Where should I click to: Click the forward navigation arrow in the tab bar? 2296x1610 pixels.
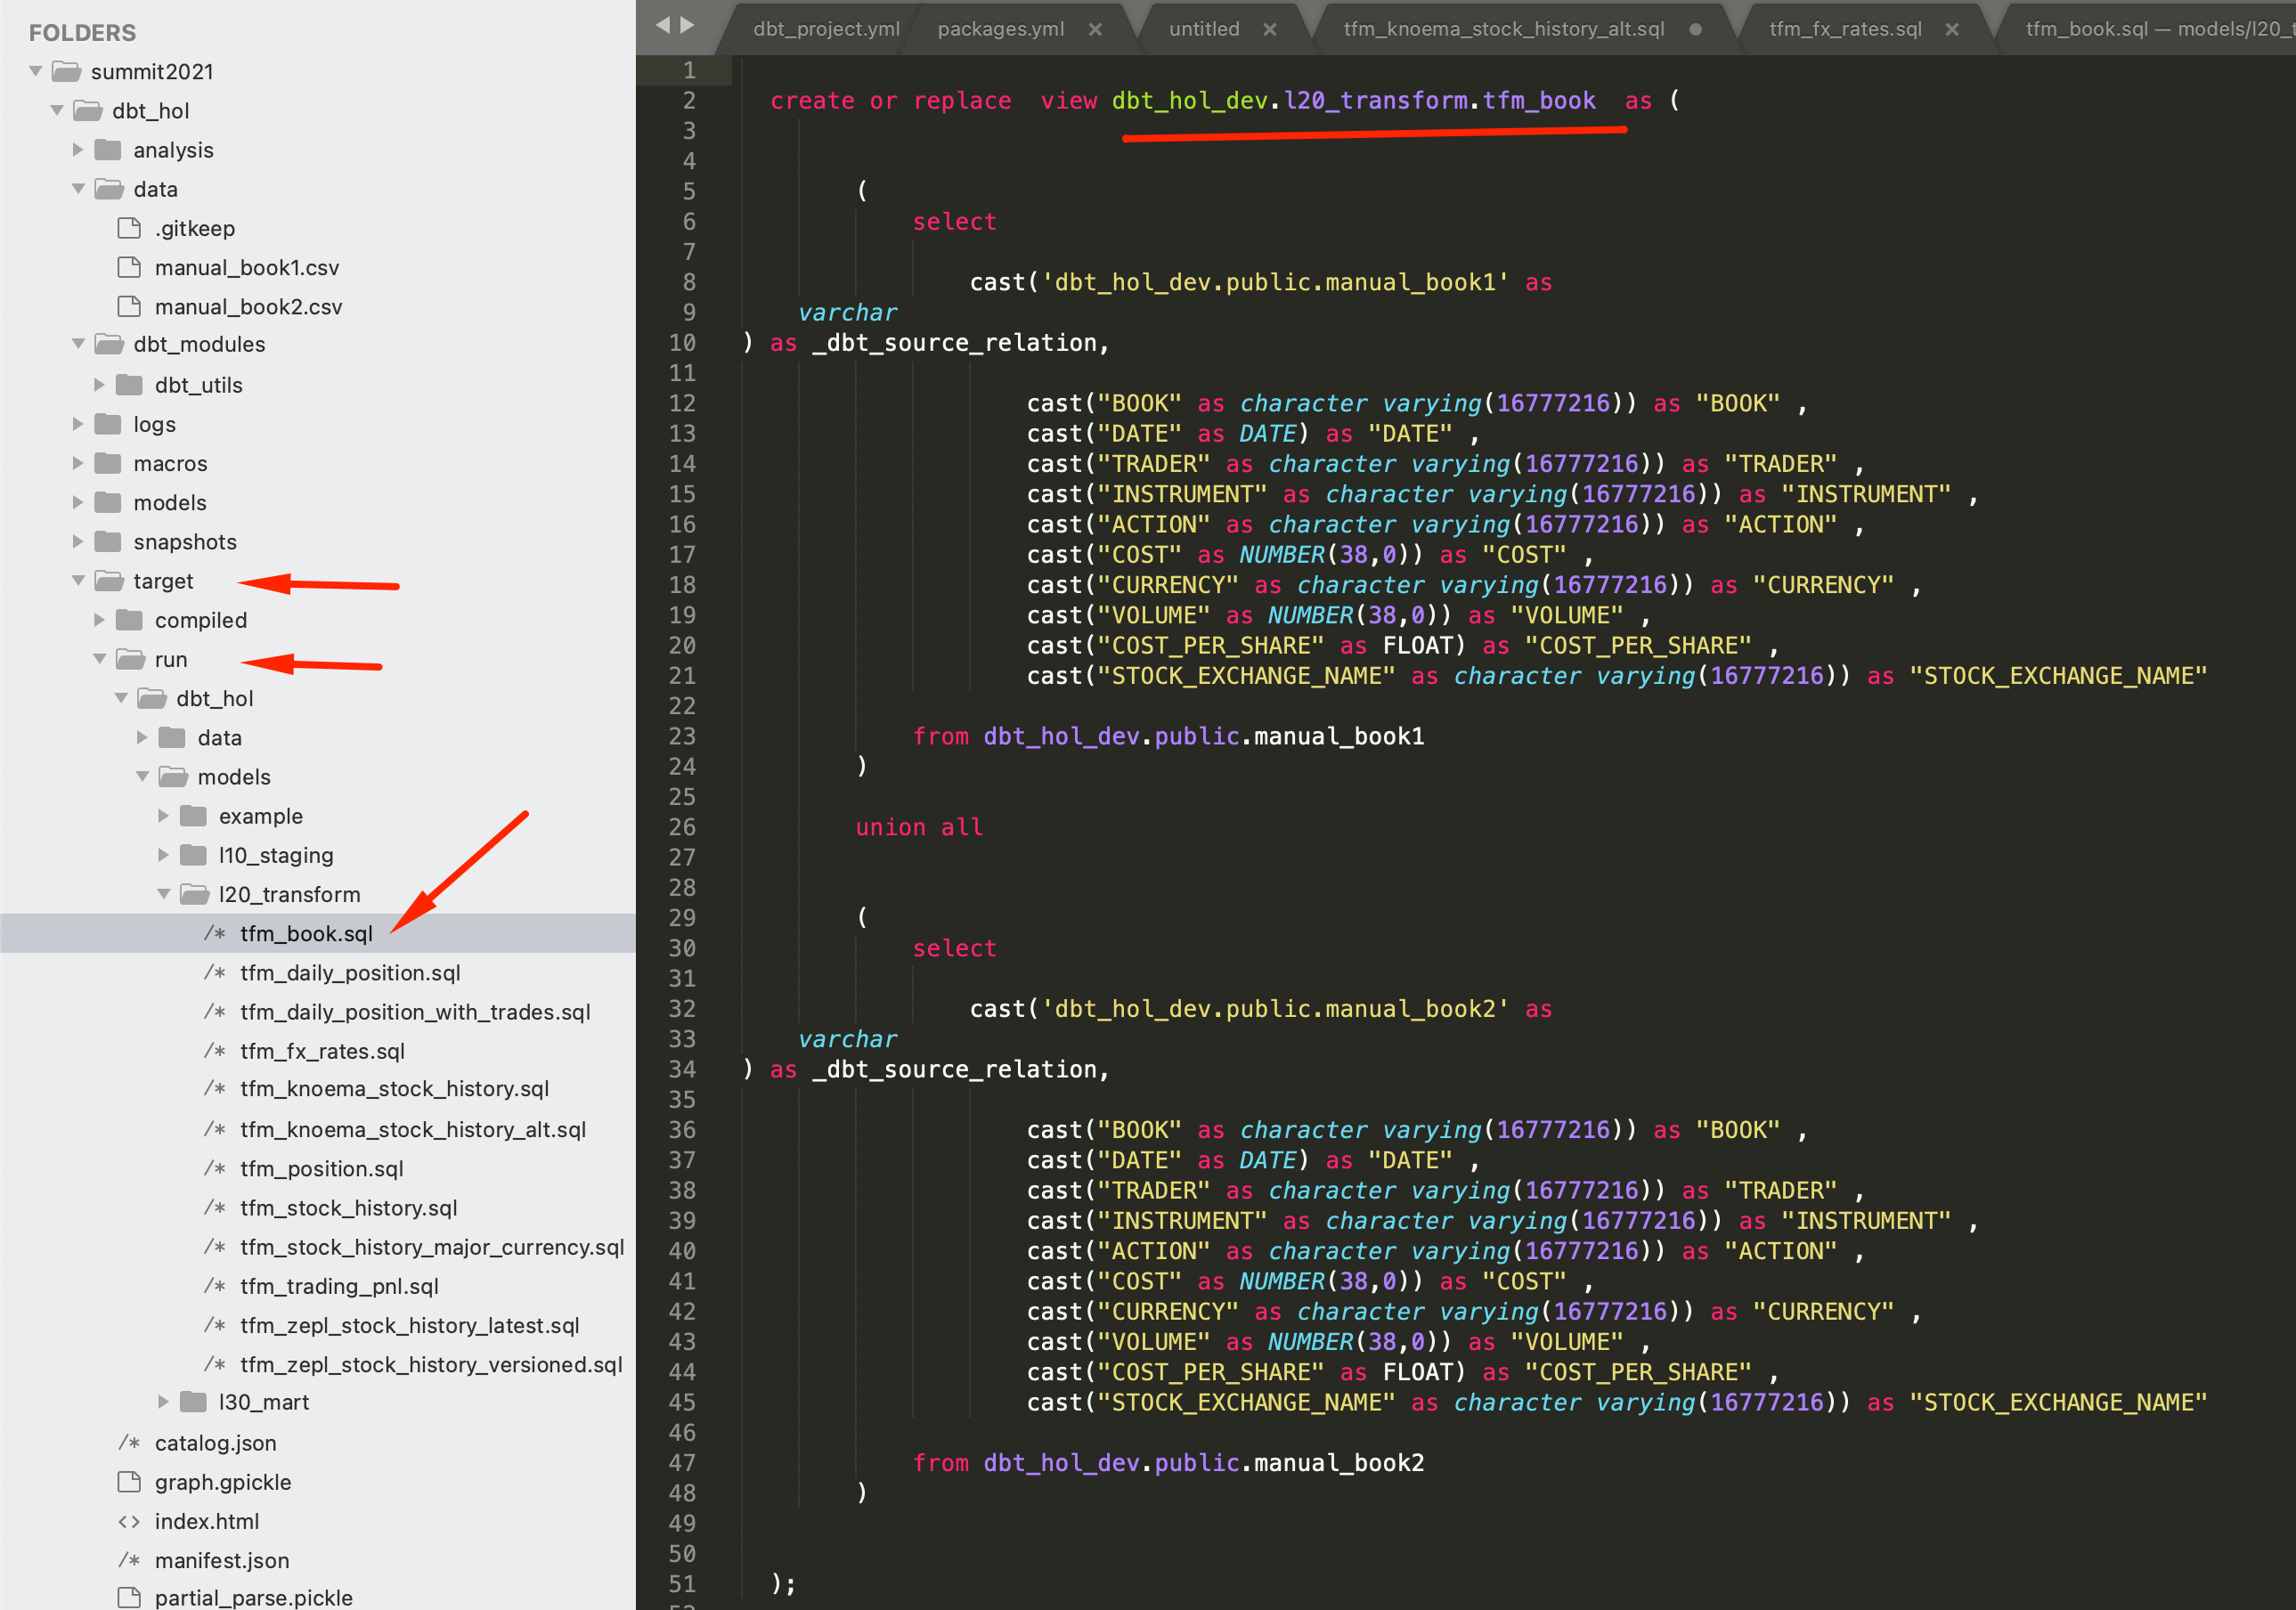tap(687, 25)
